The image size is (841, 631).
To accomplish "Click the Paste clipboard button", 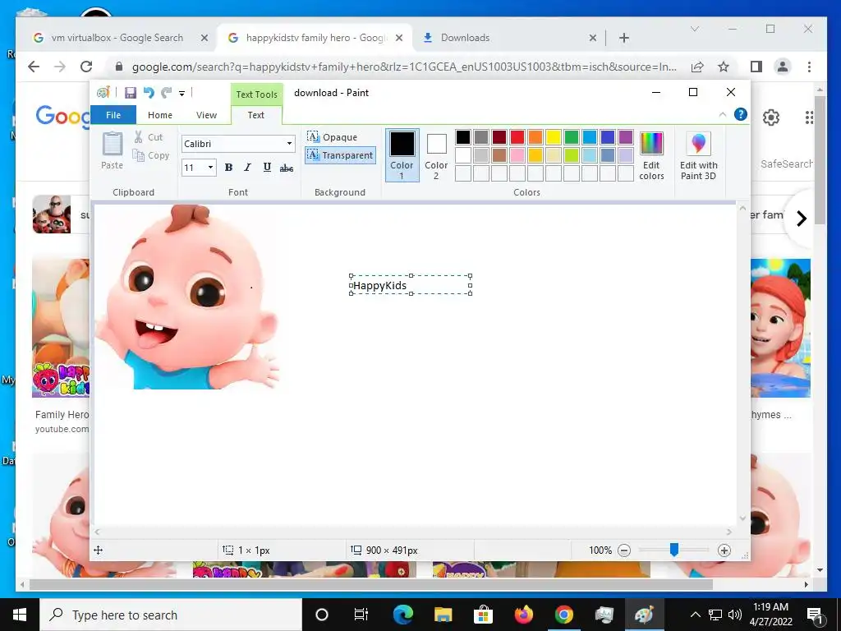I will pyautogui.click(x=112, y=151).
